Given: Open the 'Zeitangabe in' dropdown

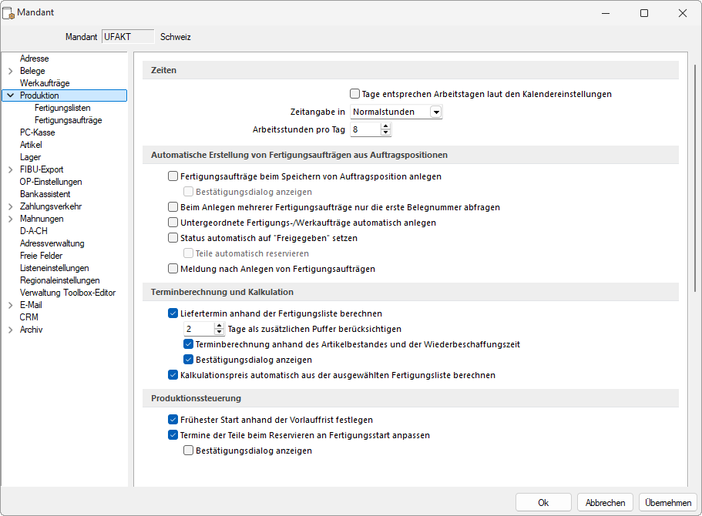Looking at the screenshot, I should pyautogui.click(x=435, y=112).
